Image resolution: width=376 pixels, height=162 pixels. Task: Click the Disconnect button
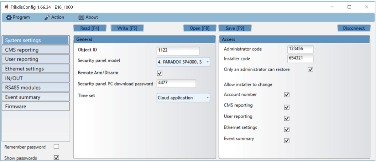pyautogui.click(x=353, y=28)
